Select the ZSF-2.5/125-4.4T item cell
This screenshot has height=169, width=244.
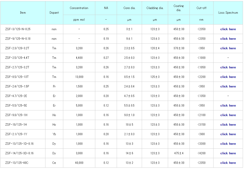point(17,58)
